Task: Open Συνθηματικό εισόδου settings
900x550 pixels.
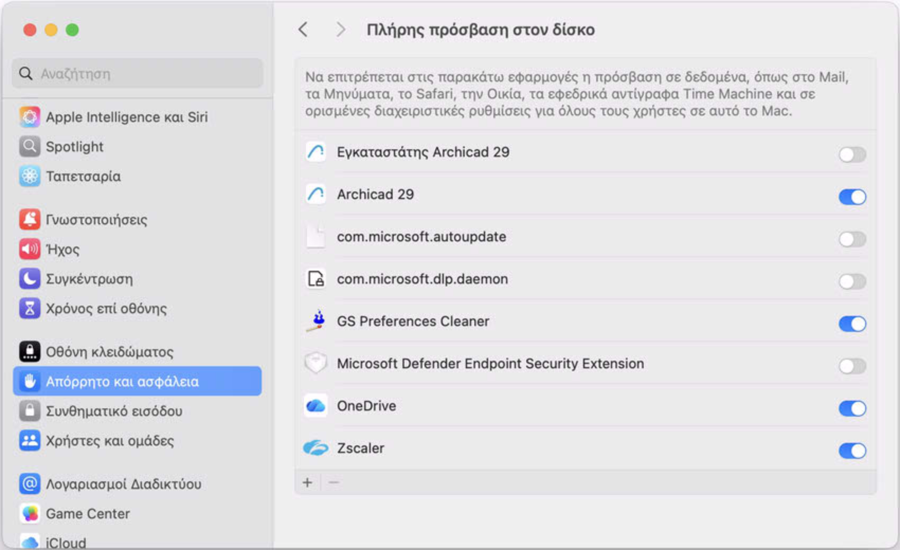Action: tap(137, 411)
